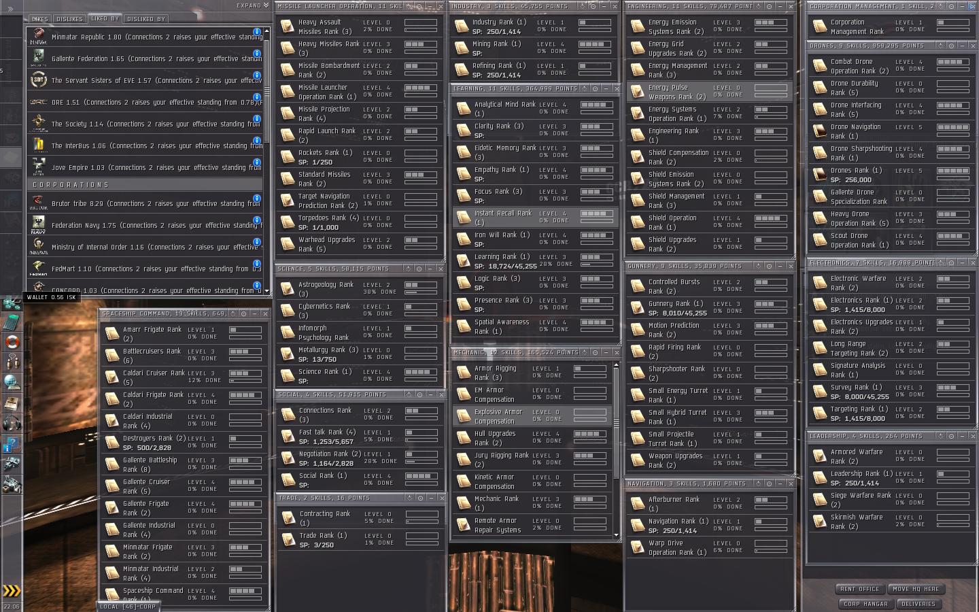This screenshot has height=612, width=979.
Task: Show info for Jove Empire standing
Action: [x=257, y=163]
